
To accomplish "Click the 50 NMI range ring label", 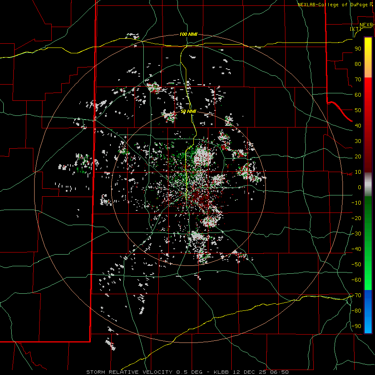I will pyautogui.click(x=188, y=111).
